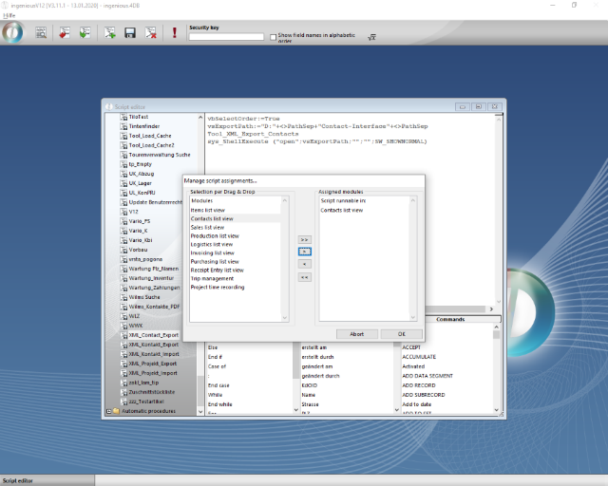Click the add new script icon

110,33
